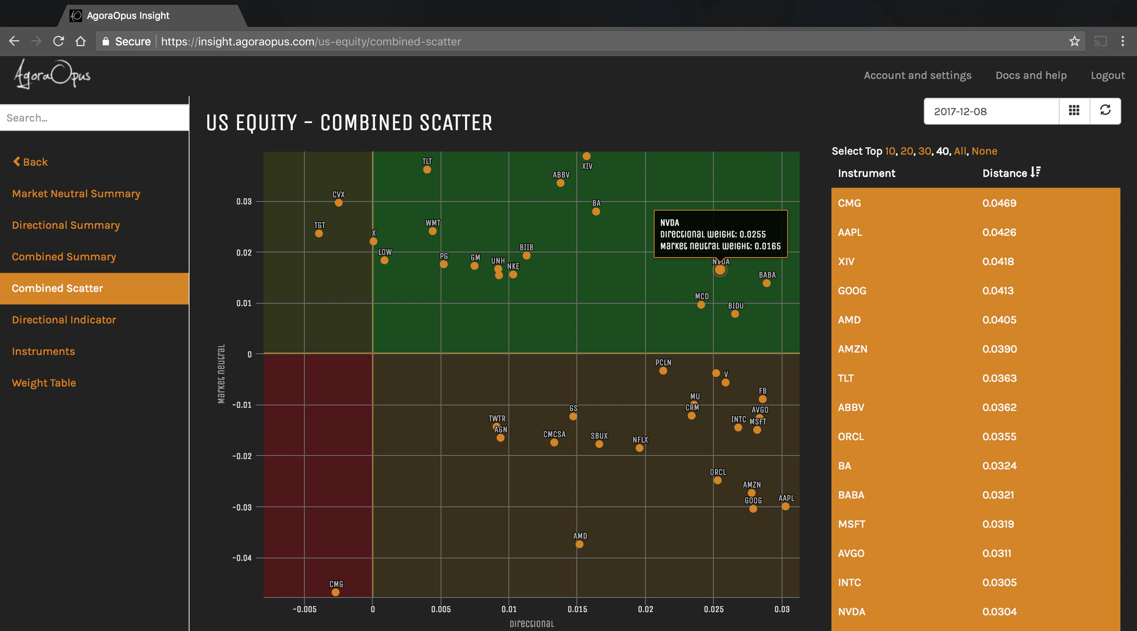1137x631 pixels.
Task: Click the PCLN data point on scatter
Action: pos(663,371)
